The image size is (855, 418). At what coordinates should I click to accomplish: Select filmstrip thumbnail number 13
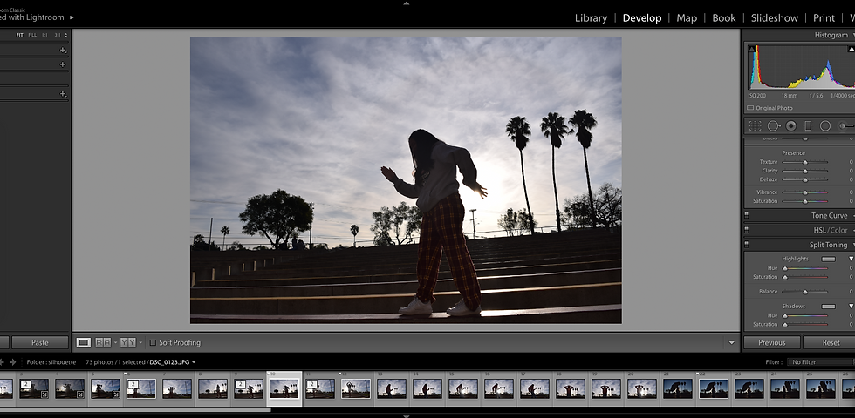tap(392, 388)
